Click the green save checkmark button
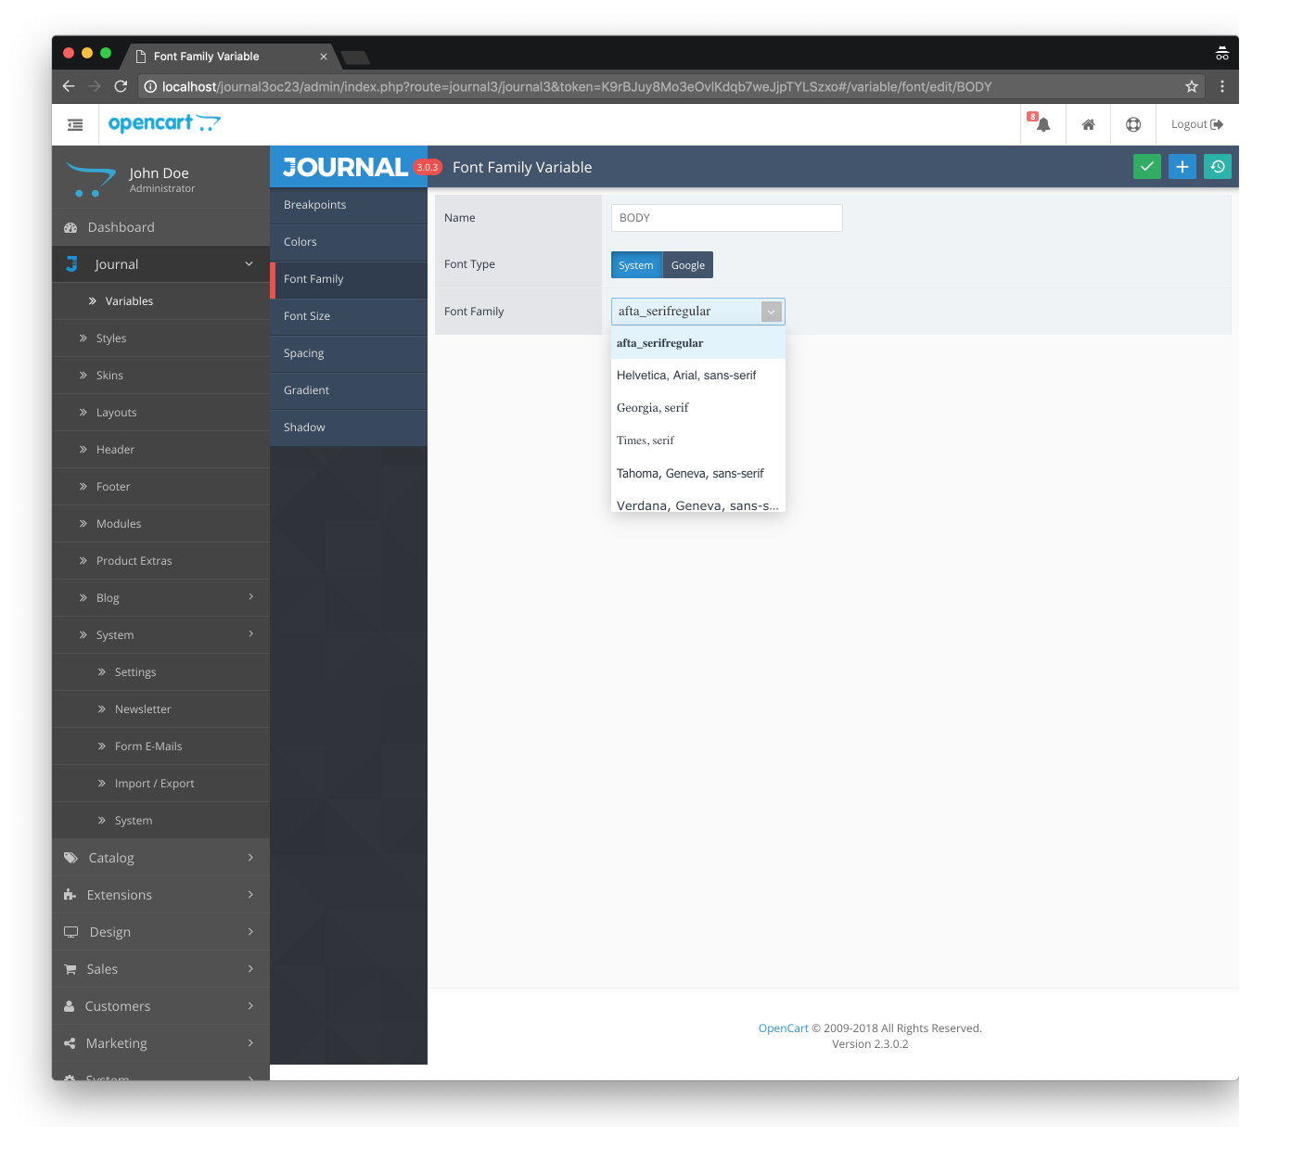Viewport: 1291px width, 1149px height. pyautogui.click(x=1147, y=167)
